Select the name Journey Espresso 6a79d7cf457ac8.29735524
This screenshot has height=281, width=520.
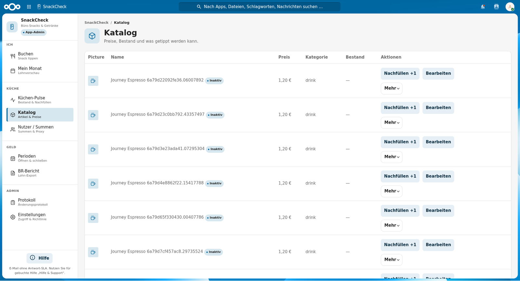(x=157, y=252)
